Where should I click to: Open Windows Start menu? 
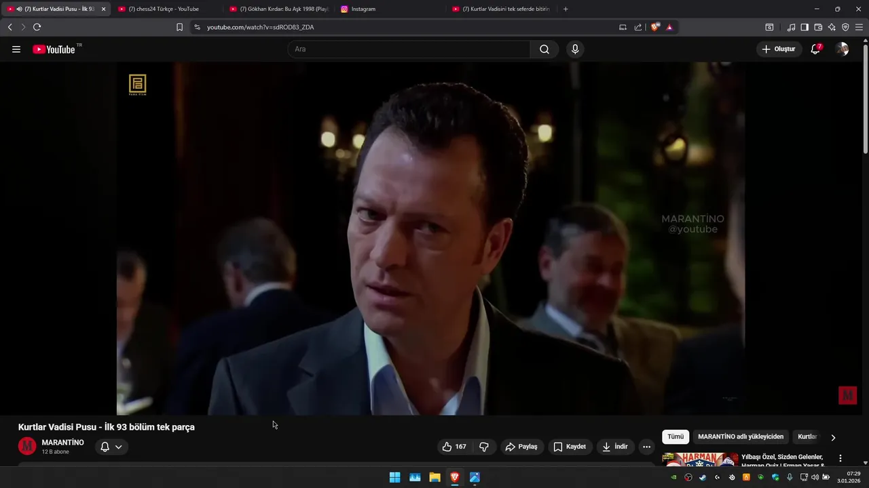point(394,477)
